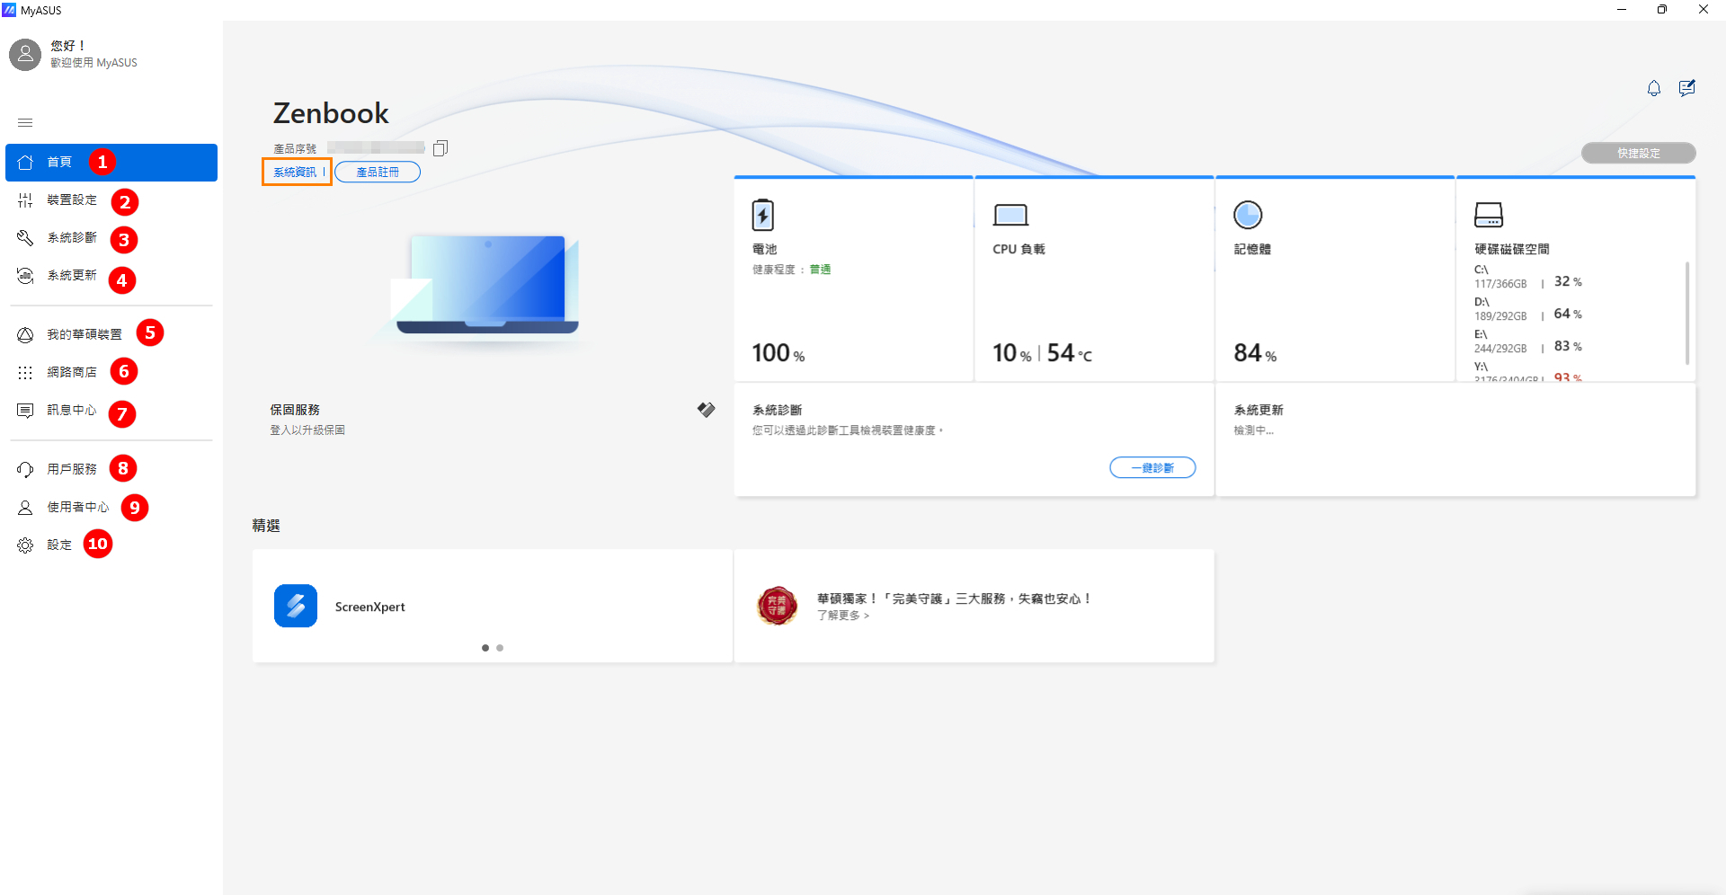Screen dimensions: 1726x895
Task: Click the disk space list scrollbar
Action: click(x=1686, y=313)
